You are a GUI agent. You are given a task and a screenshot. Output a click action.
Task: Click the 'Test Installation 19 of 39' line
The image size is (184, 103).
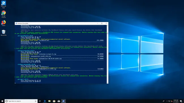pyautogui.click(x=31, y=52)
